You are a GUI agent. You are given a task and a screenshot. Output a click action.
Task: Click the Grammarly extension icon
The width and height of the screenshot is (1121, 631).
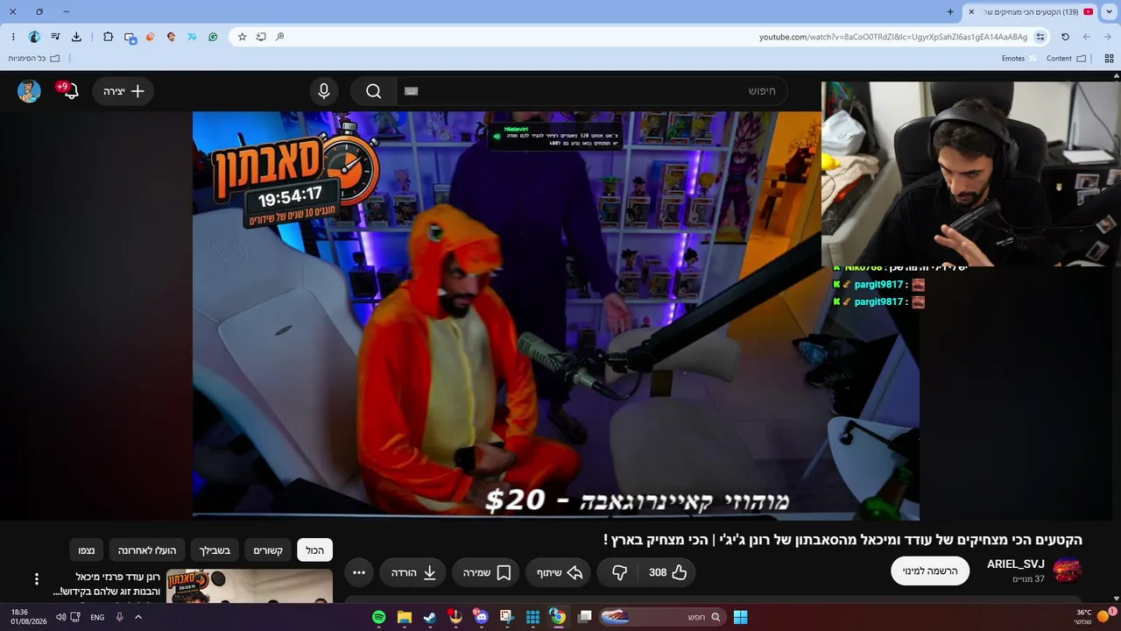click(213, 37)
